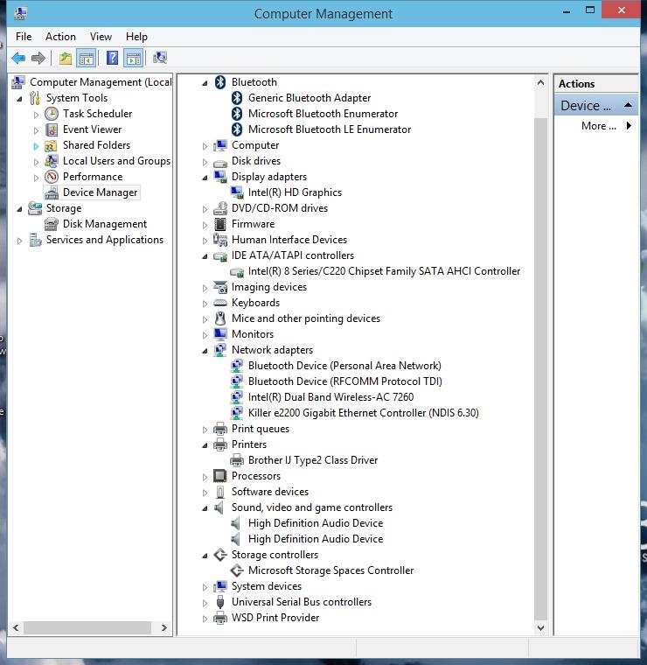The width and height of the screenshot is (647, 665).
Task: Click console tree horizontal scrollbar thumb
Action: pos(87,627)
